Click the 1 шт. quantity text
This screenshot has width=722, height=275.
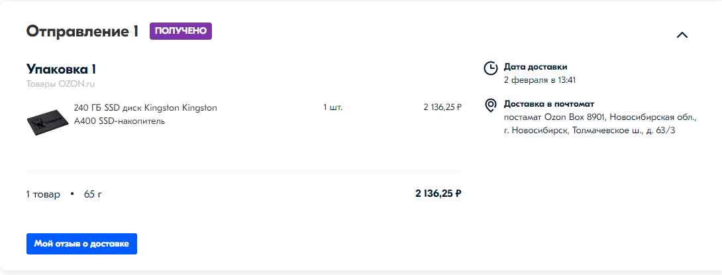point(333,107)
